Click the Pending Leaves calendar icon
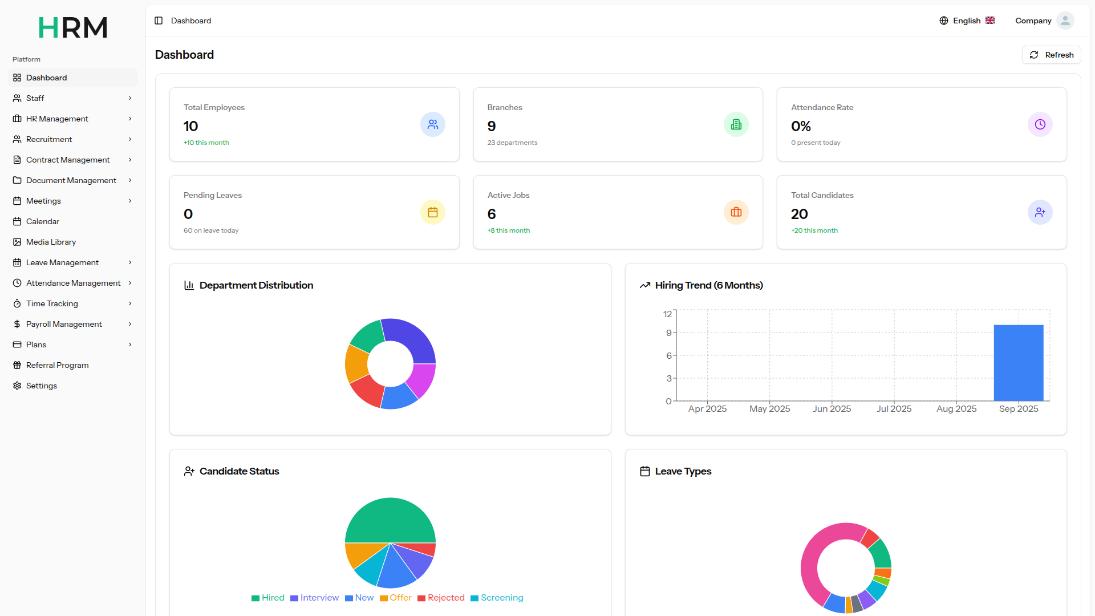The width and height of the screenshot is (1095, 616). [x=433, y=212]
